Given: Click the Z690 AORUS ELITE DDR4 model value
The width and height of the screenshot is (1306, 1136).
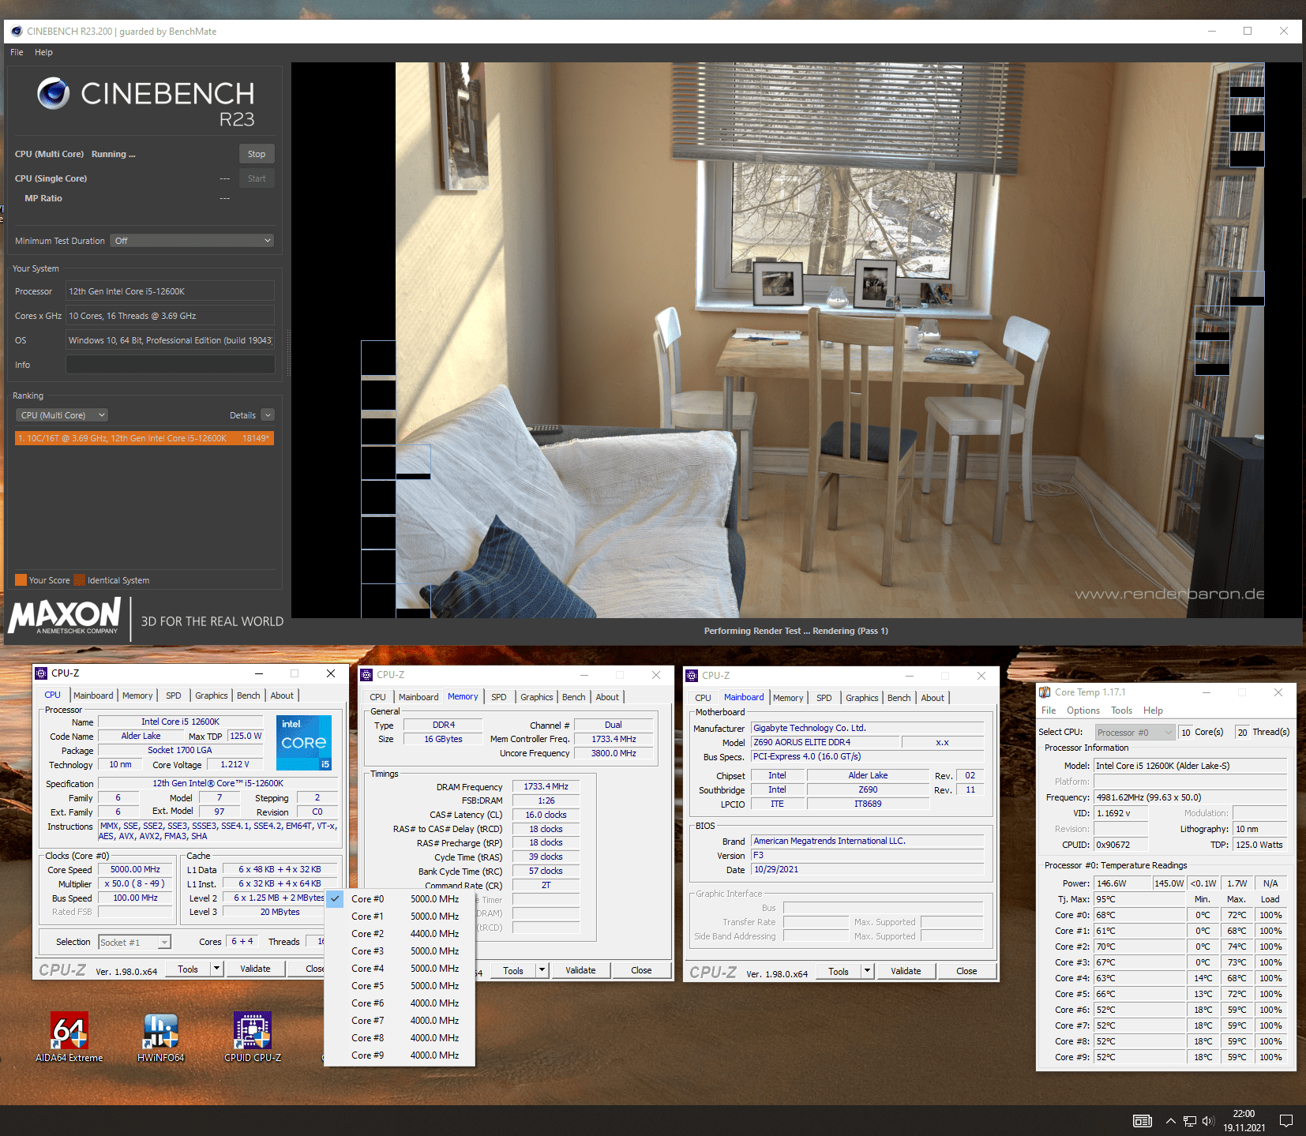Looking at the screenshot, I should coord(825,742).
